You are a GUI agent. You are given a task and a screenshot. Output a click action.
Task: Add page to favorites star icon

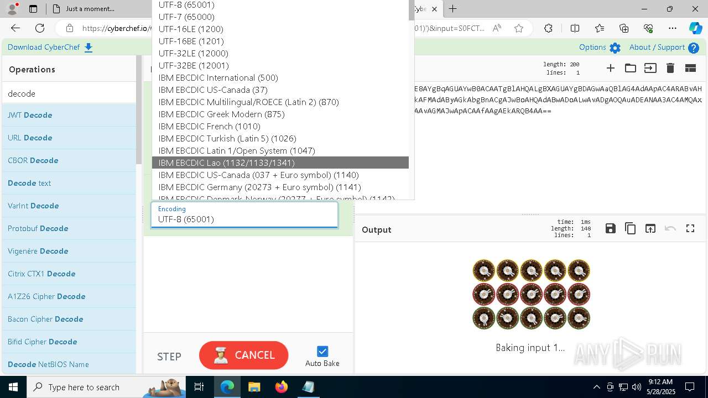click(x=519, y=28)
